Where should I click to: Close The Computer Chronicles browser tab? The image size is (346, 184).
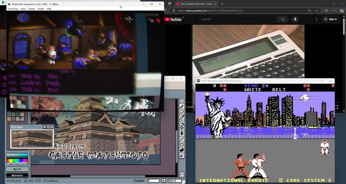(x=215, y=4)
